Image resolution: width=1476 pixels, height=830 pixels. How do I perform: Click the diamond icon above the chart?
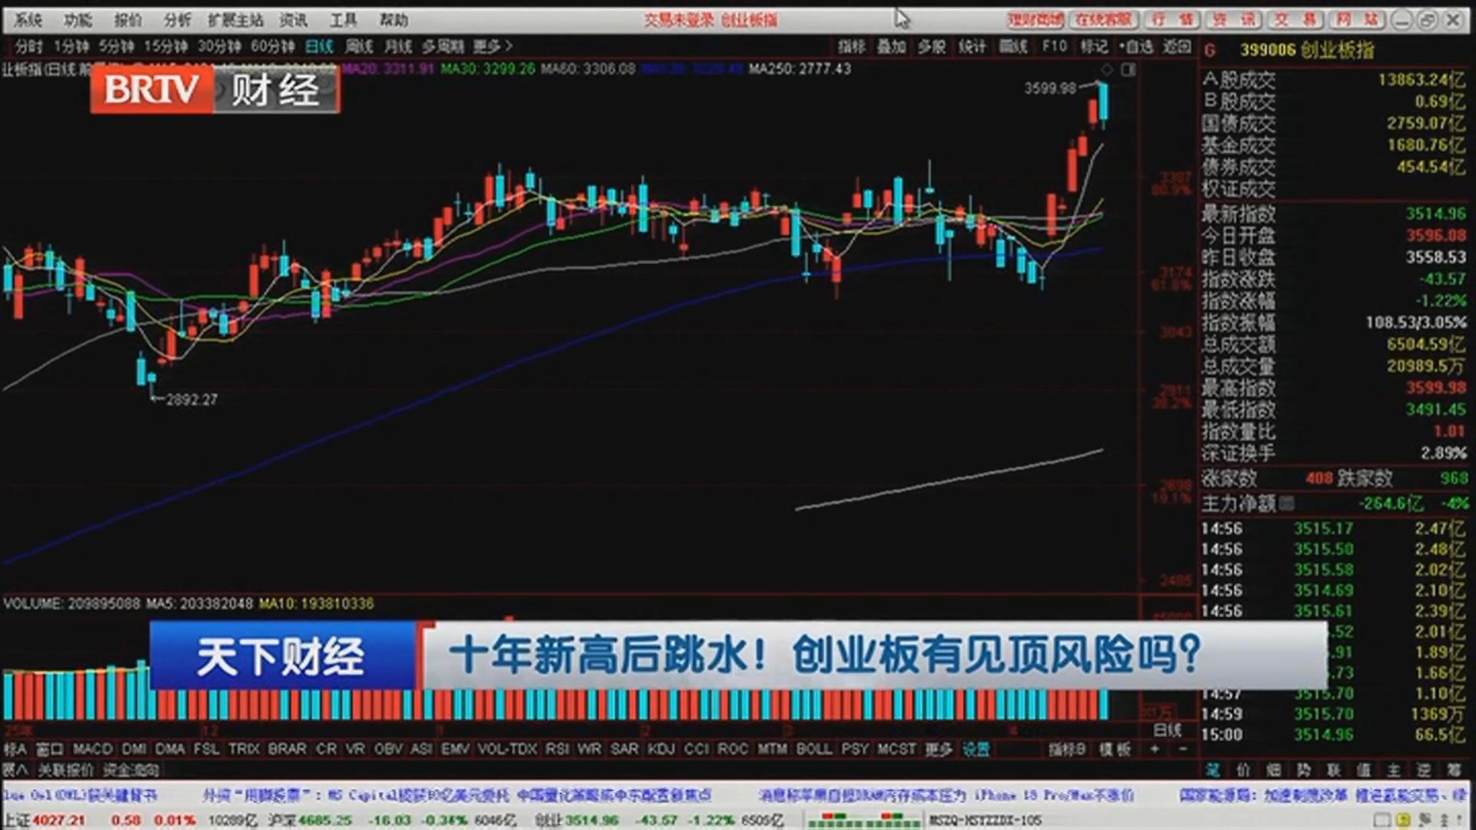pyautogui.click(x=1105, y=70)
